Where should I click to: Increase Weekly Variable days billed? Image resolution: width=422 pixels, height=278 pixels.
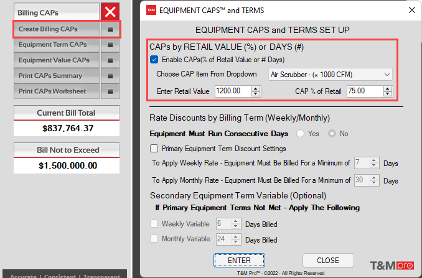click(x=236, y=221)
